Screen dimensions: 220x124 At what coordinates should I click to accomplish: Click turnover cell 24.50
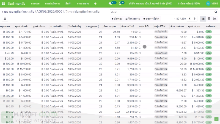[116, 32]
